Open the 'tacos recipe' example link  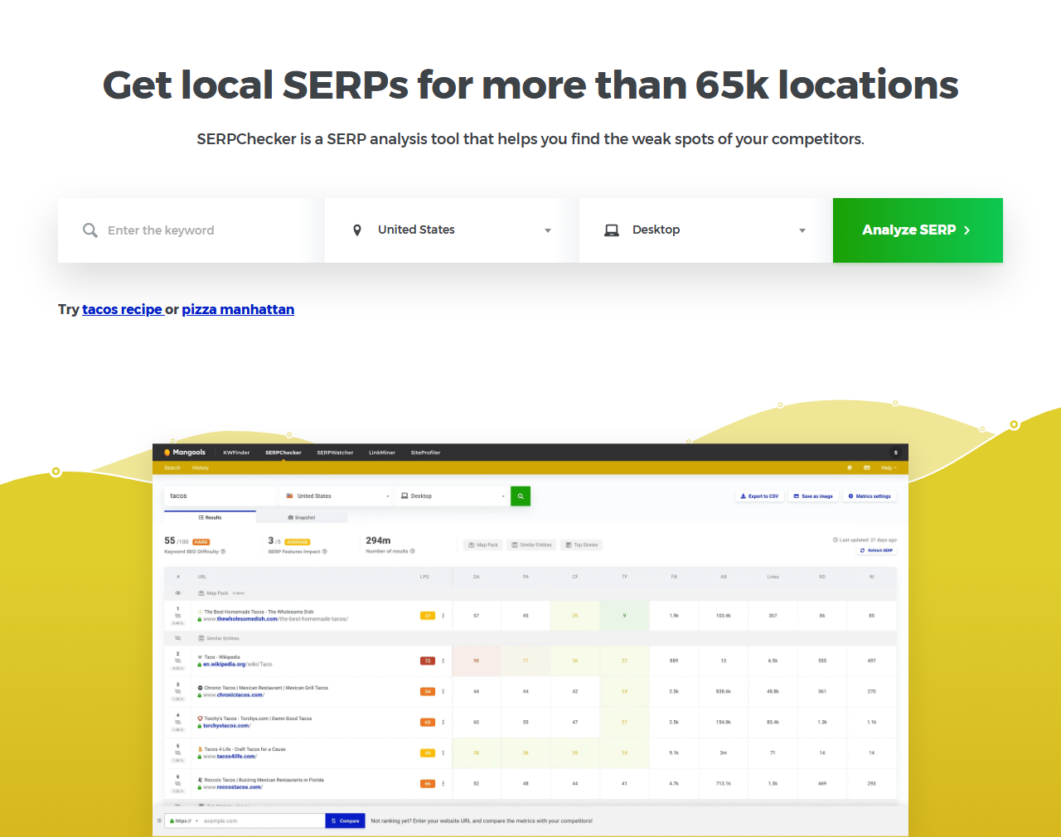[122, 309]
